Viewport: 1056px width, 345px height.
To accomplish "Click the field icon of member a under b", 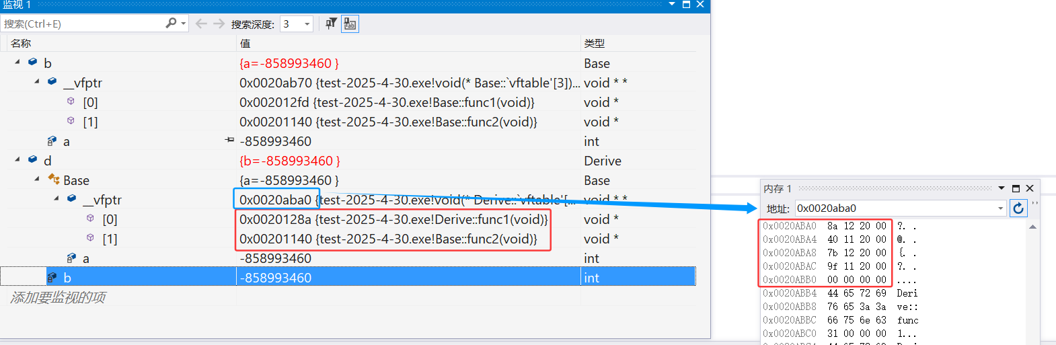I will pyautogui.click(x=52, y=141).
